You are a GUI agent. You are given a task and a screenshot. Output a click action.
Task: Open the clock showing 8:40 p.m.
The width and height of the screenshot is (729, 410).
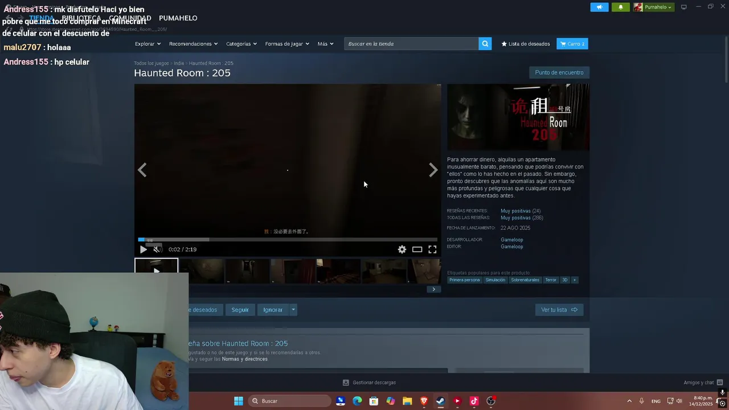pyautogui.click(x=701, y=401)
